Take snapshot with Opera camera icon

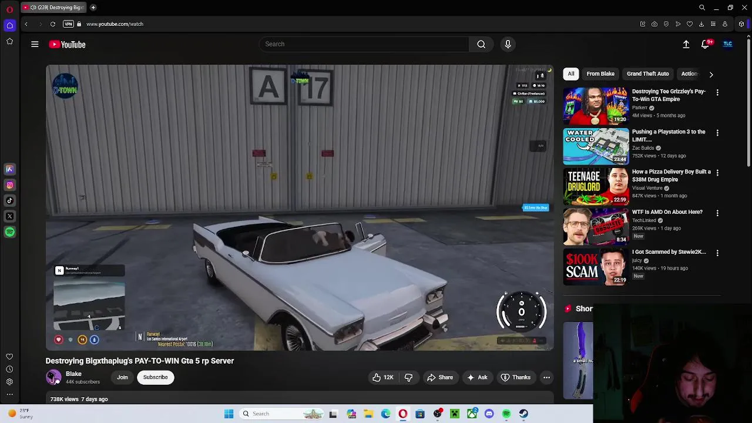coord(654,24)
